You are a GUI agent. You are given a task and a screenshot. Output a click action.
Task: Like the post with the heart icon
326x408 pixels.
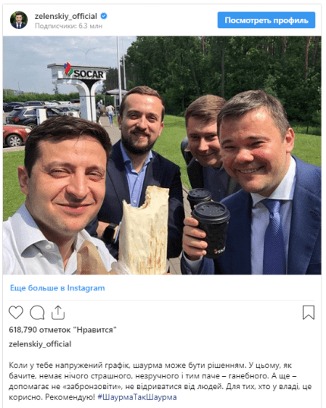16,312
